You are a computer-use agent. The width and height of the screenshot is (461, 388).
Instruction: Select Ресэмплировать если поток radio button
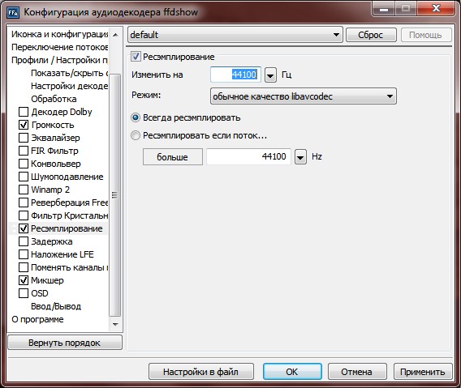[x=136, y=135]
